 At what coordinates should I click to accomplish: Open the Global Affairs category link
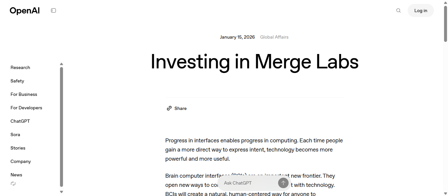(x=274, y=37)
